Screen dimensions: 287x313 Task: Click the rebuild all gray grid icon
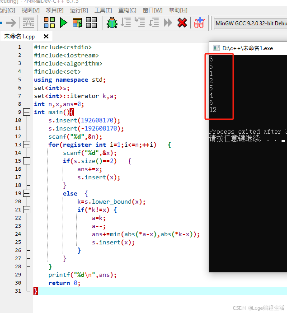(x=91, y=23)
